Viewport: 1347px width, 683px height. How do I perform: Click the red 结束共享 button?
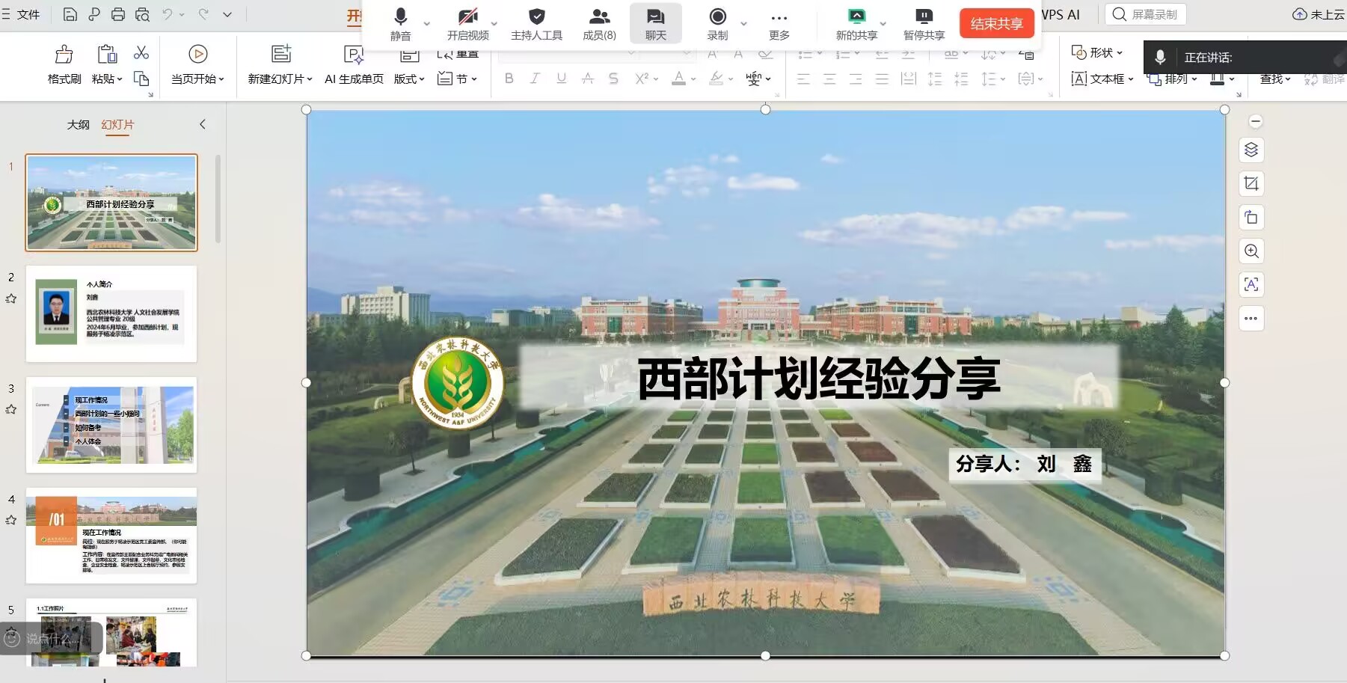point(996,23)
